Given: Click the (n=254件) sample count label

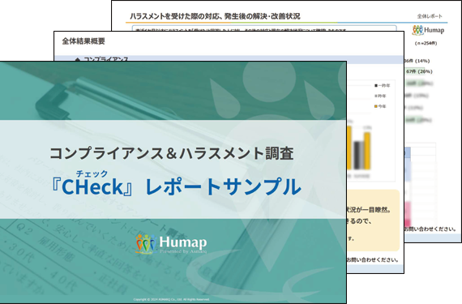Looking at the screenshot, I should 426,43.
